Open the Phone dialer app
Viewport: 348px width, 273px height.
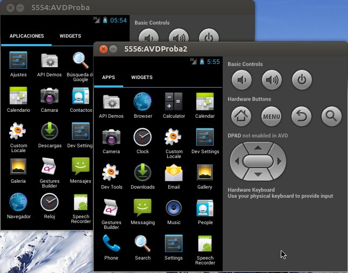(x=111, y=248)
